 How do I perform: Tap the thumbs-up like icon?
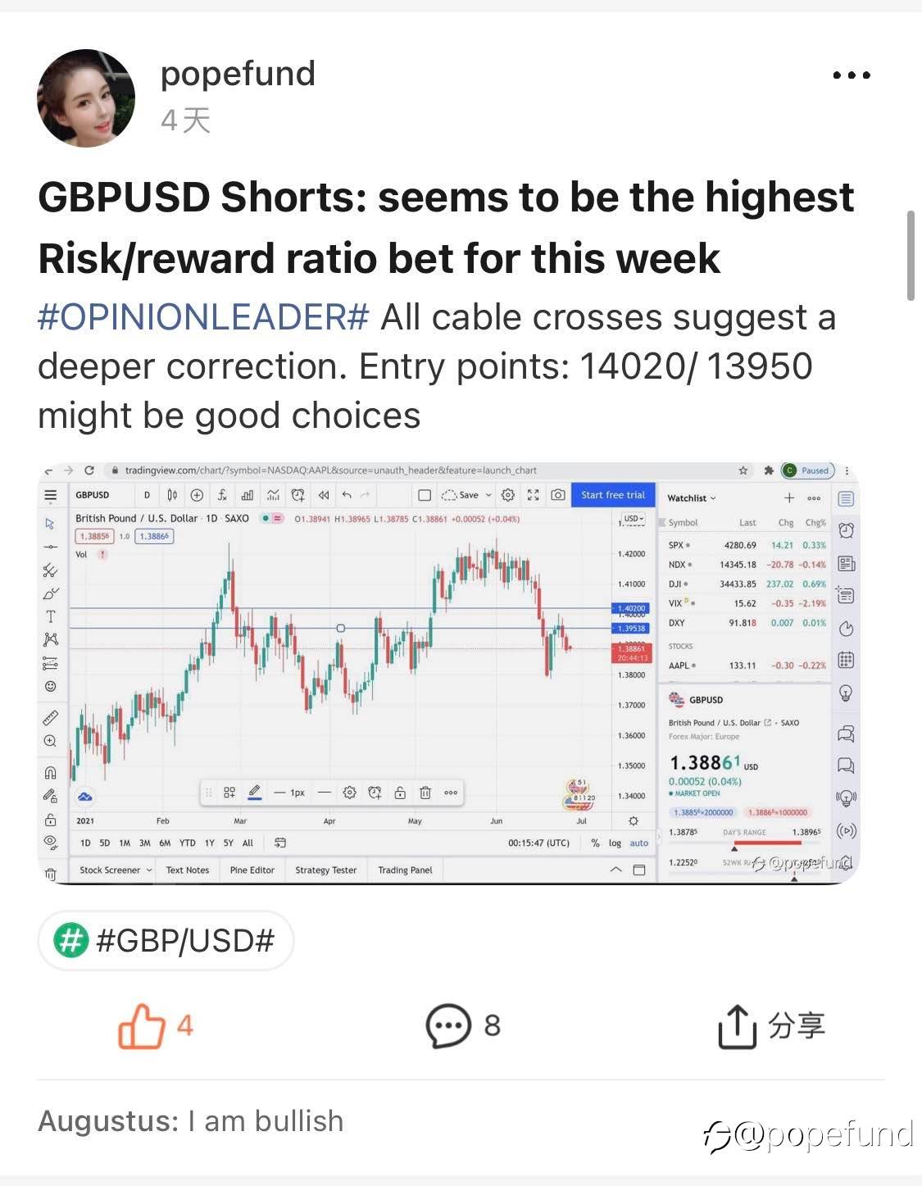tap(142, 1025)
